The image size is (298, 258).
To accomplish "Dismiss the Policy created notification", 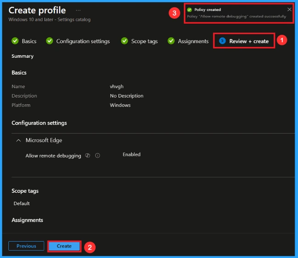I will tap(289, 10).
